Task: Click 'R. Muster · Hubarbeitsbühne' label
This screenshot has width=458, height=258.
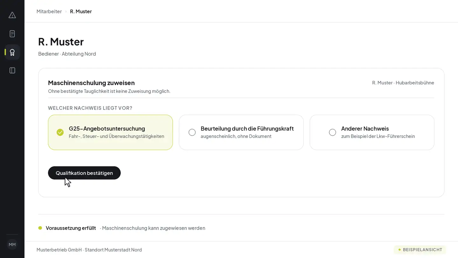Action: point(403,82)
